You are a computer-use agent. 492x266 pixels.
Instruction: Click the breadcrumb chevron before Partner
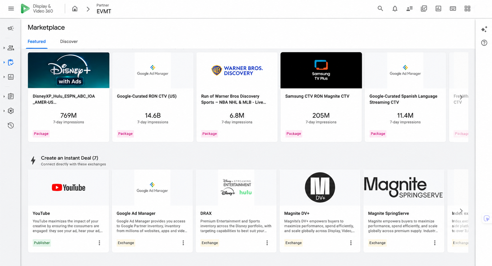point(88,9)
